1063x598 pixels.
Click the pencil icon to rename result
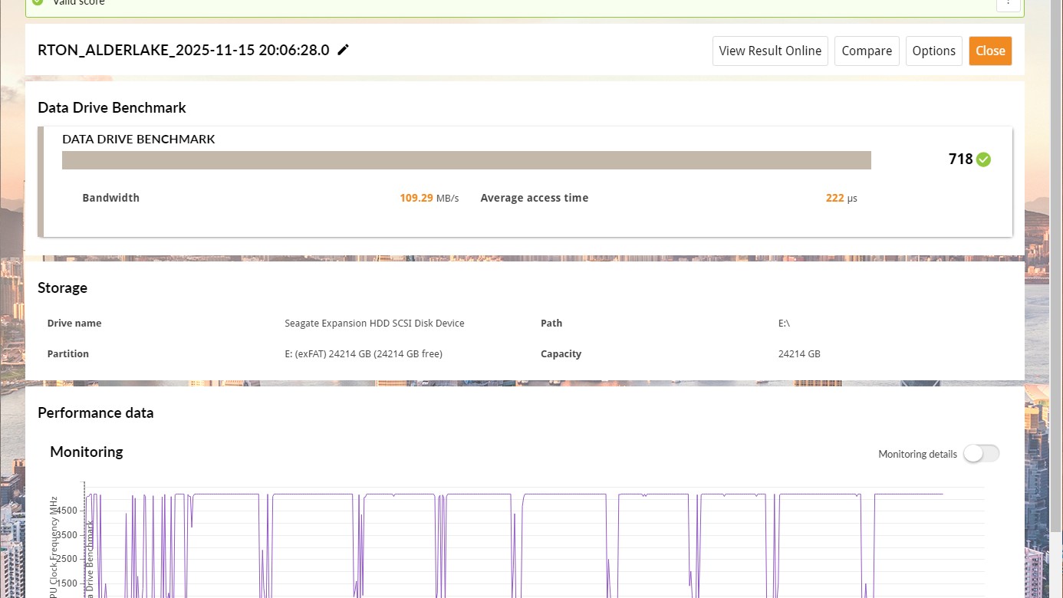click(344, 50)
